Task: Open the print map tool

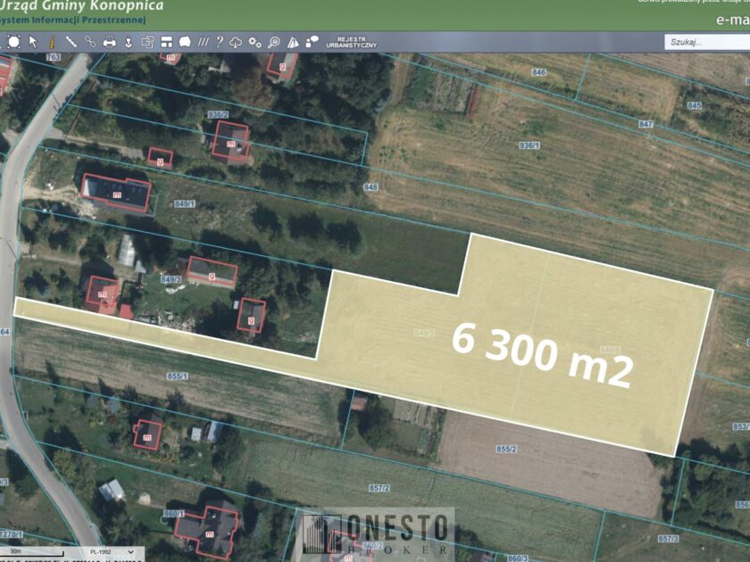Action: (111, 40)
